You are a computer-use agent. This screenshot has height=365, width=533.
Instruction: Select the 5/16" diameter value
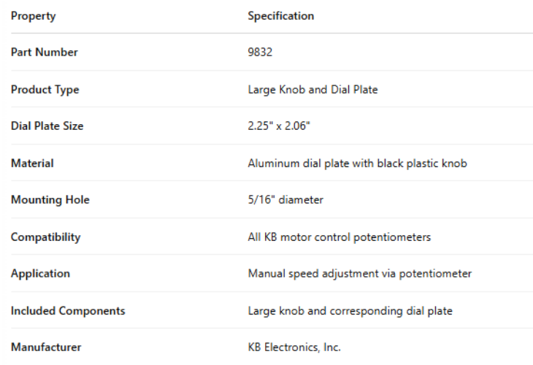pyautogui.click(x=285, y=200)
